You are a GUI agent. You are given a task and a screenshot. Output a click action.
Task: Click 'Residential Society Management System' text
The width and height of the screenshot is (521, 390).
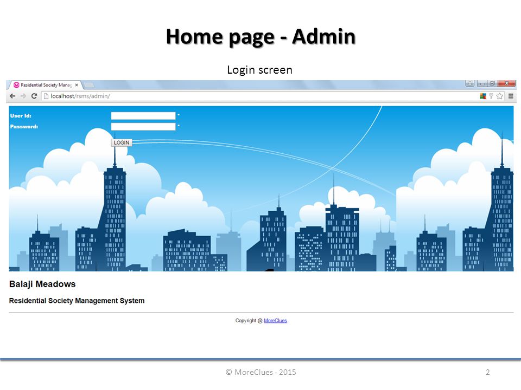point(77,301)
